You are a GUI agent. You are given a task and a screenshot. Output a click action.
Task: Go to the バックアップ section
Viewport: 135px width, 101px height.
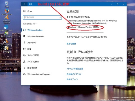[x=32, y=43]
